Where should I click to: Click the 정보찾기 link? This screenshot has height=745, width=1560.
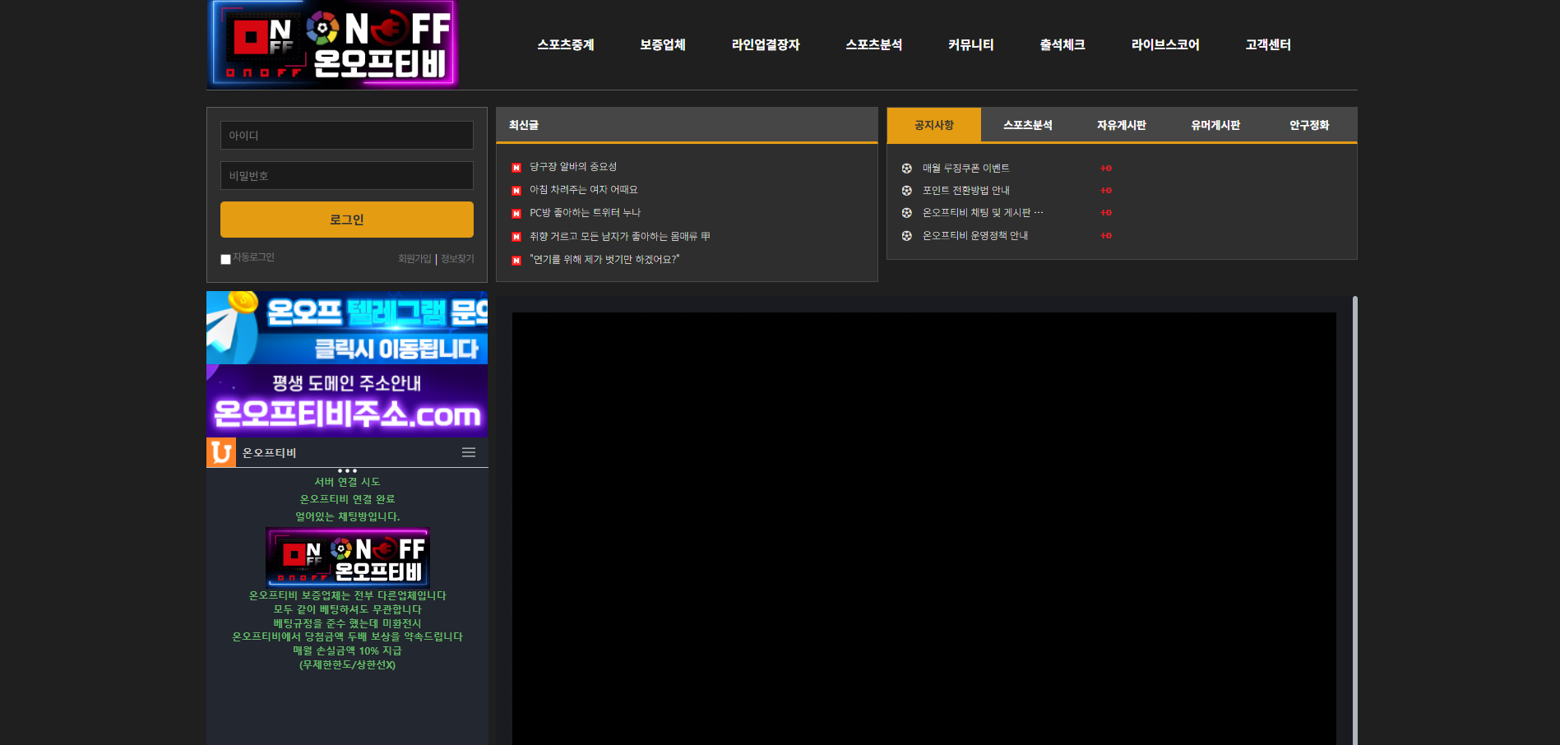pos(457,259)
